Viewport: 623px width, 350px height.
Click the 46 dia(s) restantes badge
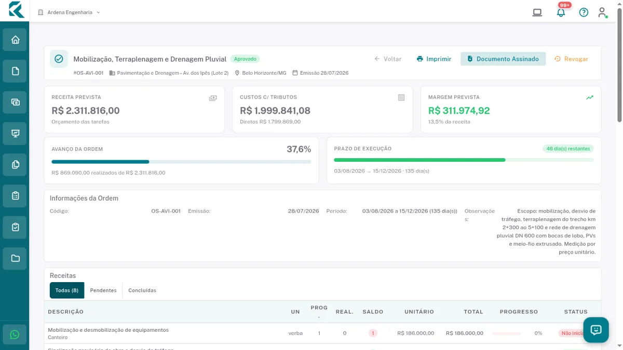[x=568, y=149]
